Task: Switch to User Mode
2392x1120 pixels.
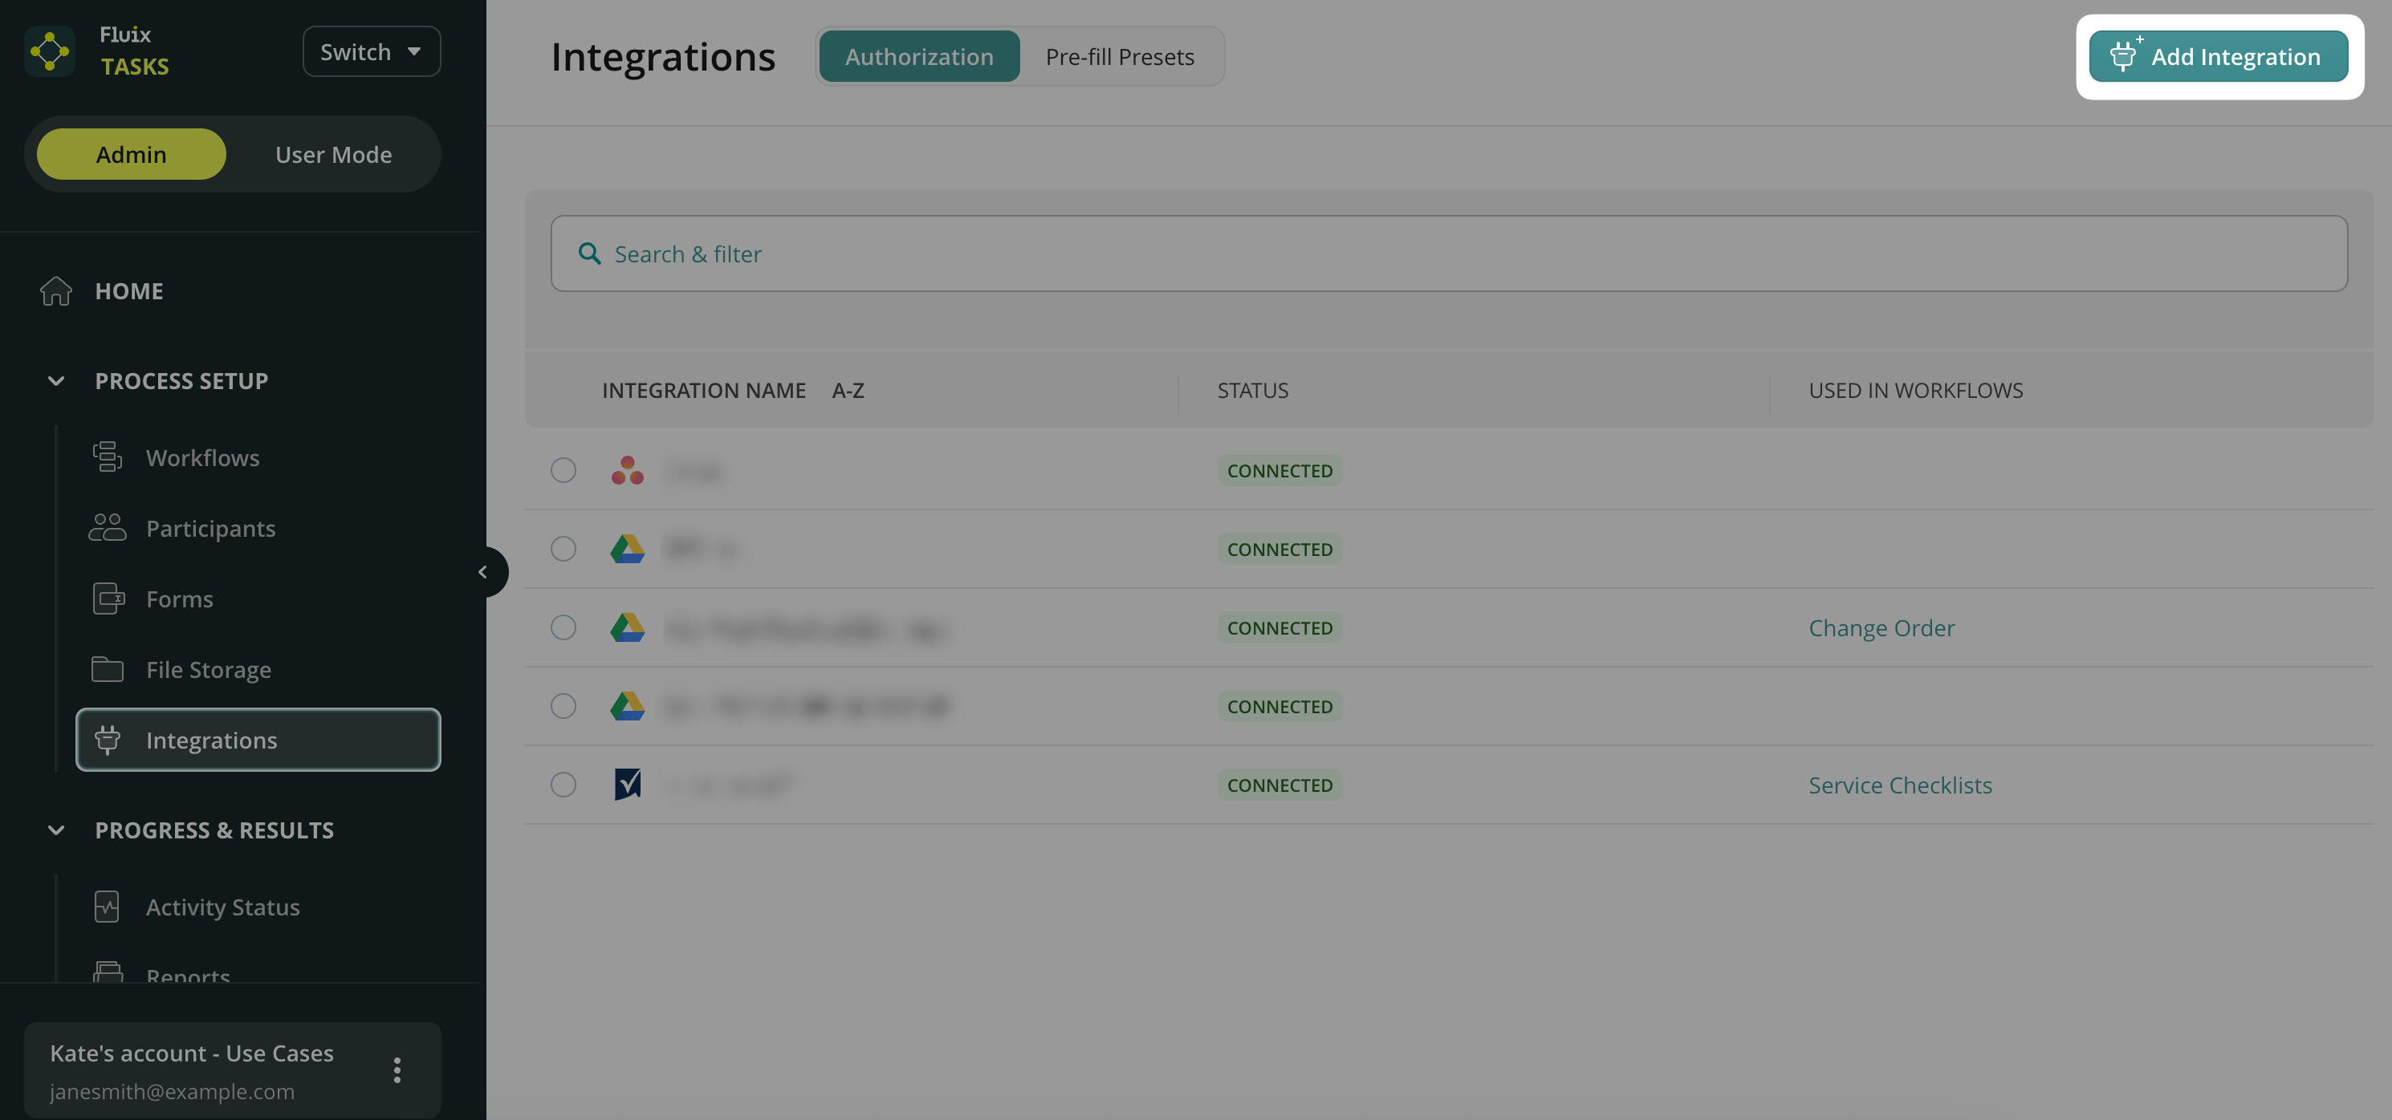Action: (332, 154)
